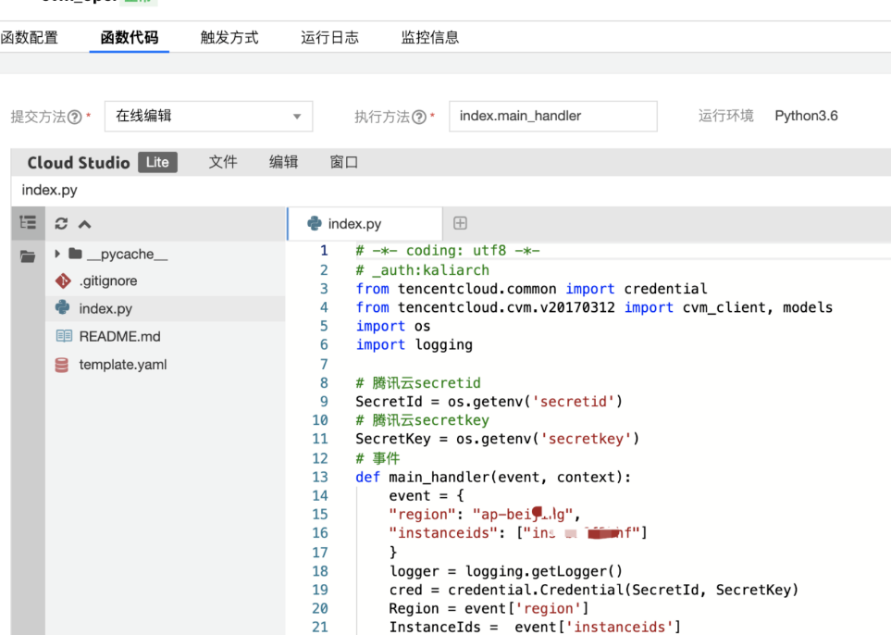Click the git icon beside .gitignore
The width and height of the screenshot is (891, 635).
63,280
